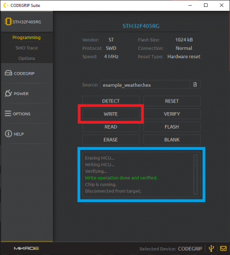
Task: Open the OPTIONS section in sidebar
Action: click(27, 113)
